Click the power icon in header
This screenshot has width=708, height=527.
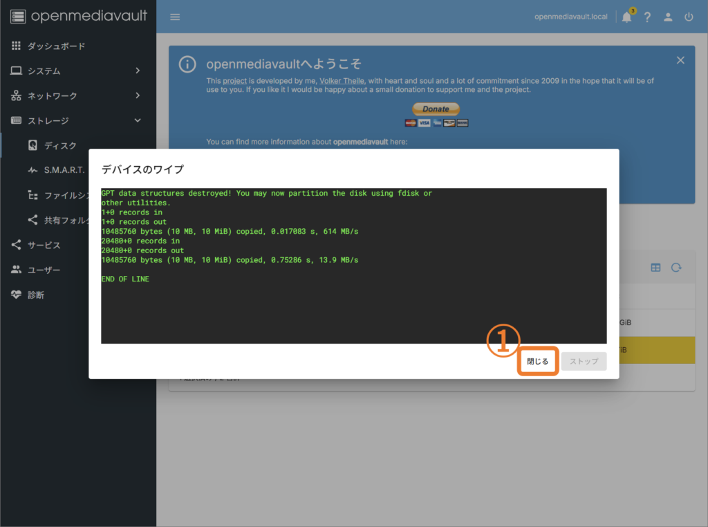tap(689, 17)
